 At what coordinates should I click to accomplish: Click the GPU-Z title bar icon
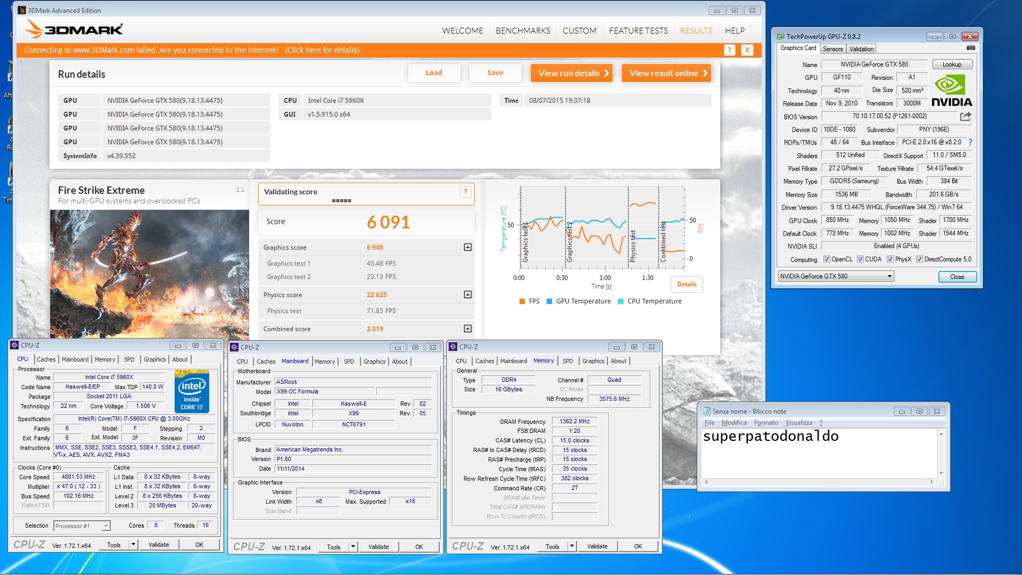780,36
